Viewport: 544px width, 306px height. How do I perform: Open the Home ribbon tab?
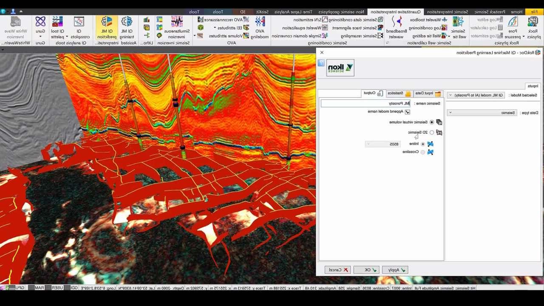[x=517, y=12]
